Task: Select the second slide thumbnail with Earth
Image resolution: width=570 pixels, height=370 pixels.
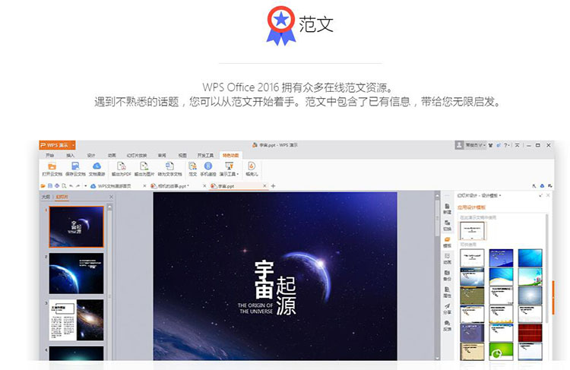Action: point(77,274)
